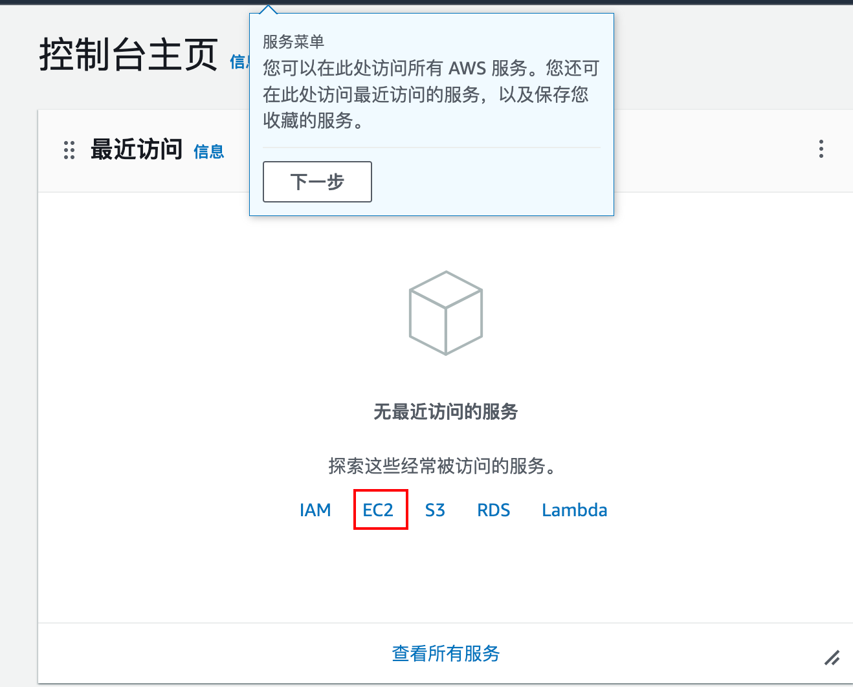Click the 服务菜单 popover title
The image size is (853, 687).
[x=293, y=42]
